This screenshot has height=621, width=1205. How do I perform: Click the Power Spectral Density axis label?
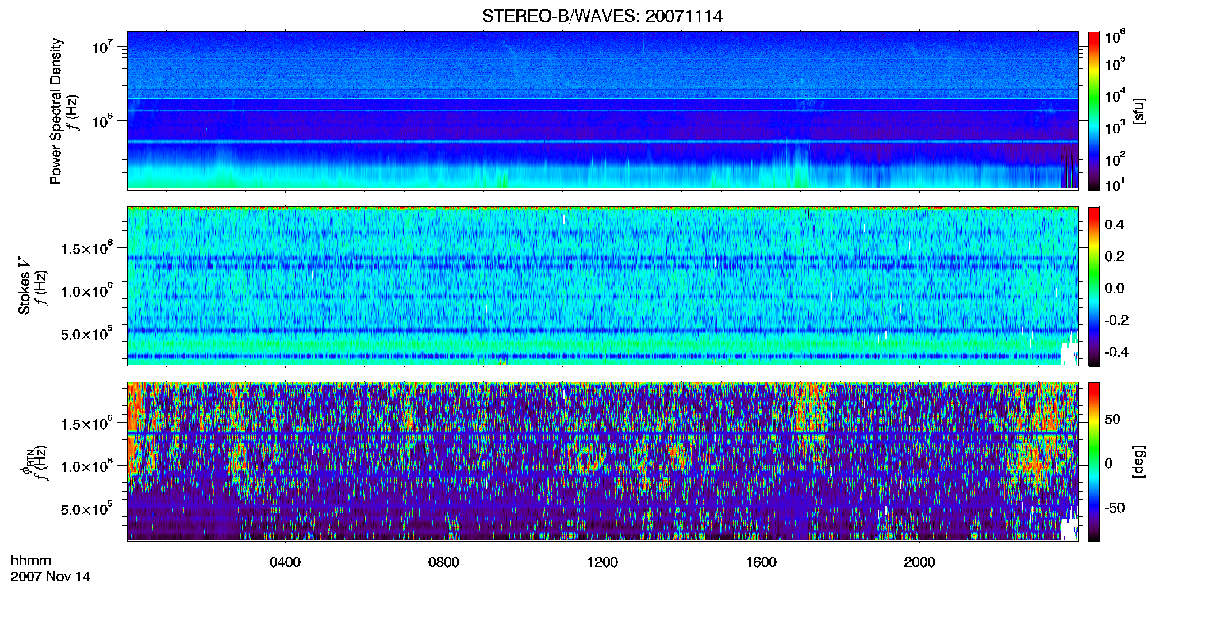click(56, 111)
